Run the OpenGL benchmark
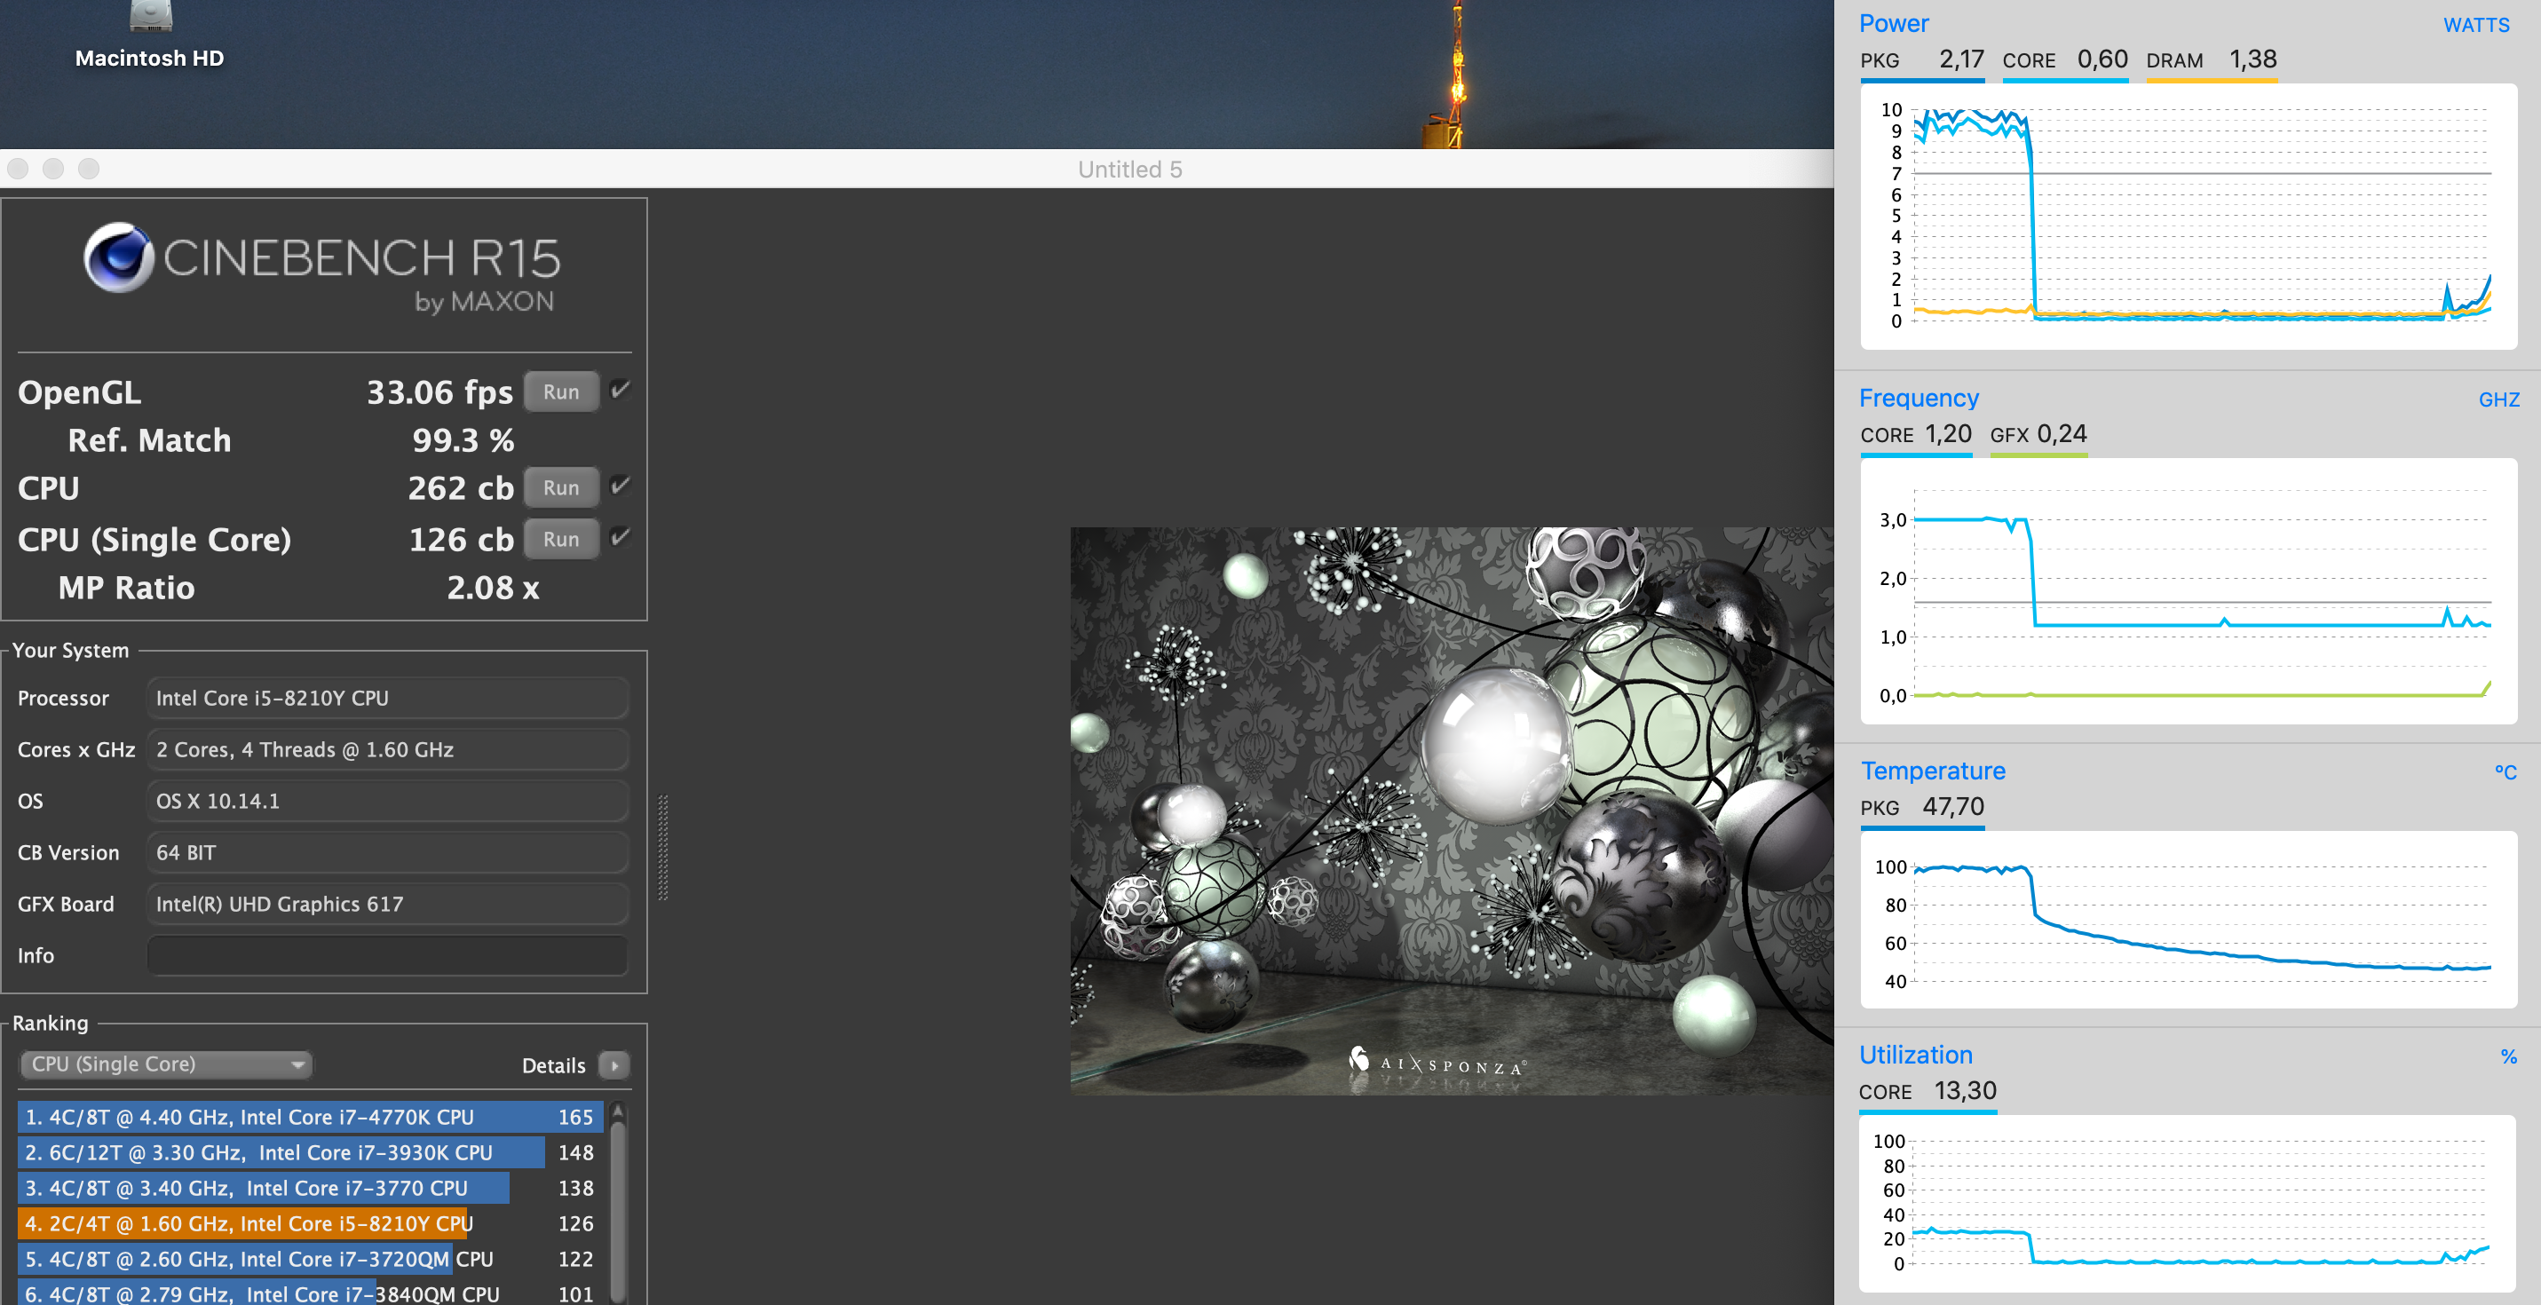The image size is (2541, 1305). click(x=560, y=391)
